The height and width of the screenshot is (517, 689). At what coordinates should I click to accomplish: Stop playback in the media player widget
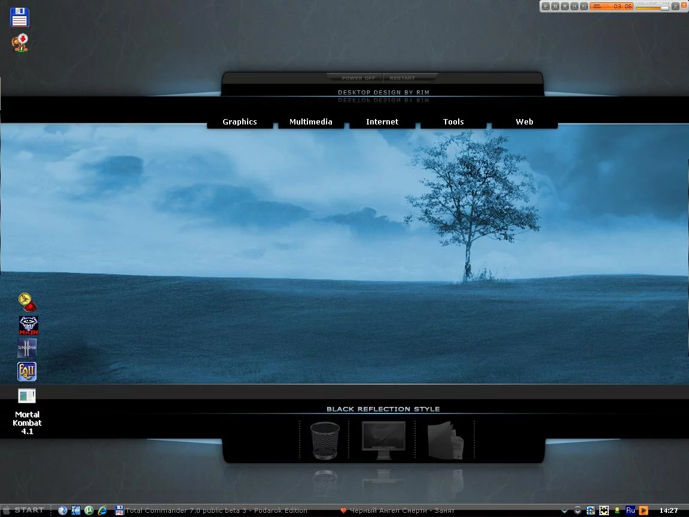point(565,6)
